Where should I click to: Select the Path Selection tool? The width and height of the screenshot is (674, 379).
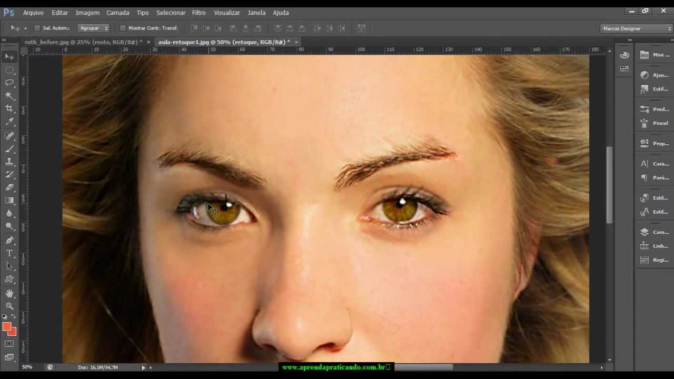click(9, 266)
